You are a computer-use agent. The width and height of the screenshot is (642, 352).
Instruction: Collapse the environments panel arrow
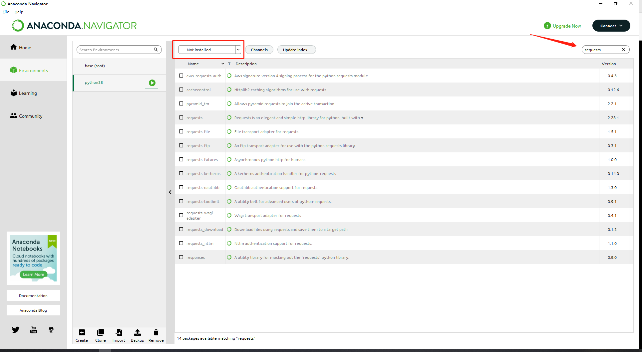[170, 192]
